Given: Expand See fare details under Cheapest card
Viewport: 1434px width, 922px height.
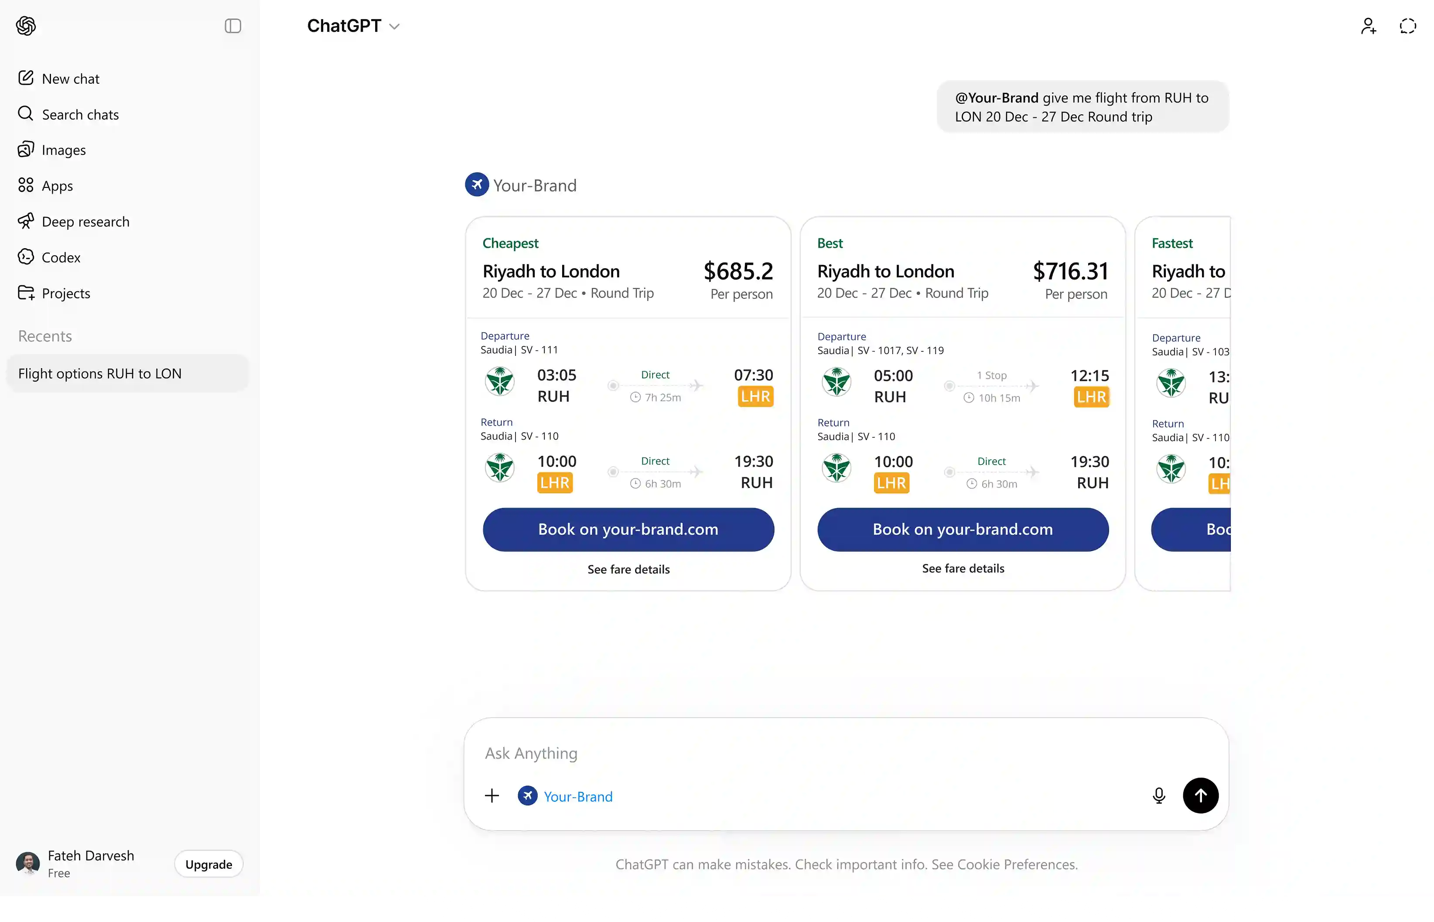Looking at the screenshot, I should click(628, 569).
